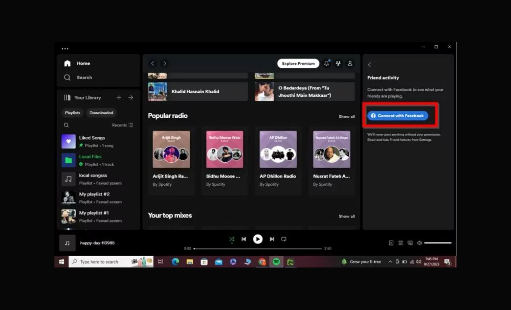This screenshot has height=310, width=511.
Task: Click the Explore Premium button
Action: 298,63
